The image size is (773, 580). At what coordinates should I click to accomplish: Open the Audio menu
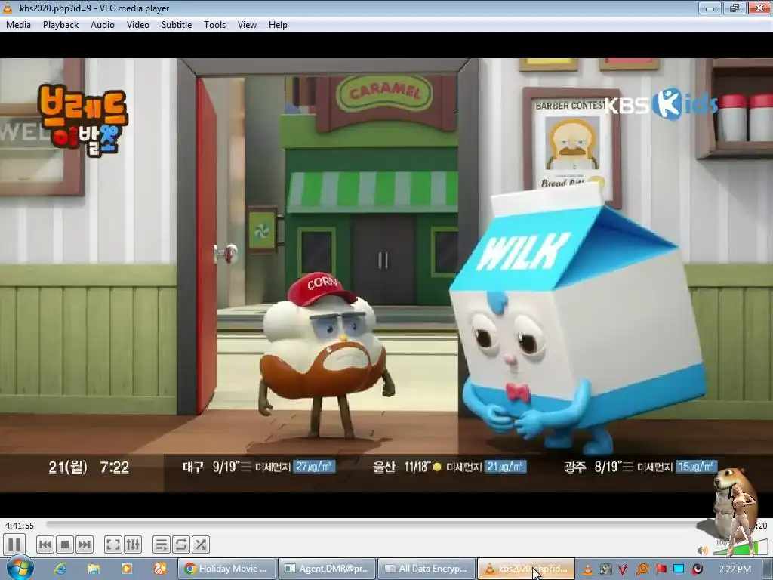103,25
